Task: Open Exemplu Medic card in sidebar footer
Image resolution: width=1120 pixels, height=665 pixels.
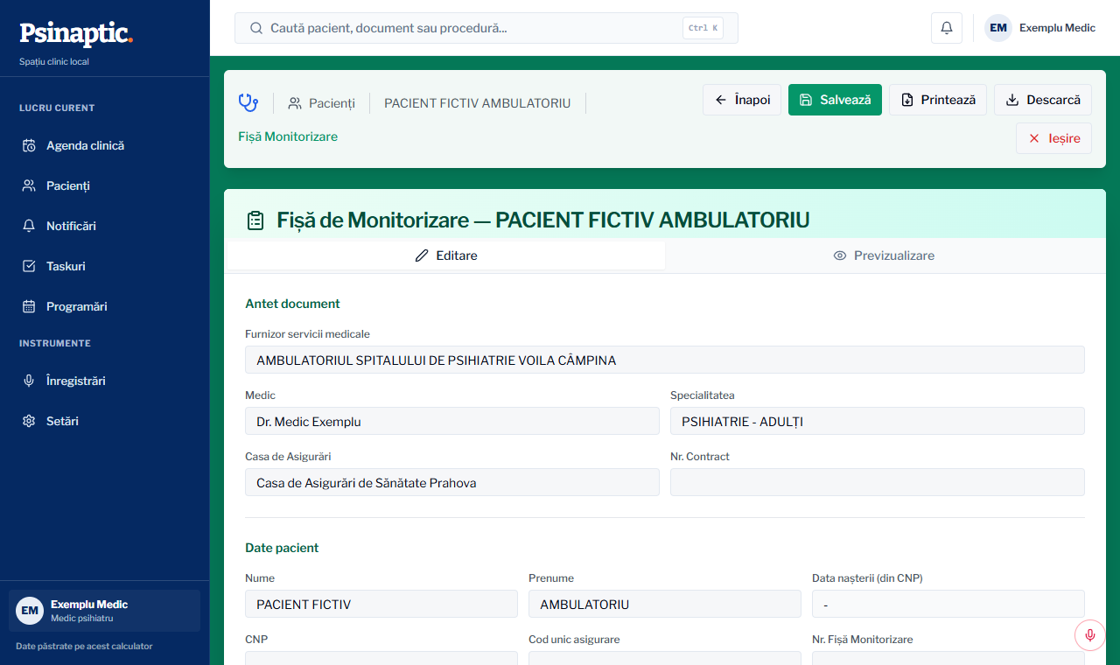Action: [105, 611]
